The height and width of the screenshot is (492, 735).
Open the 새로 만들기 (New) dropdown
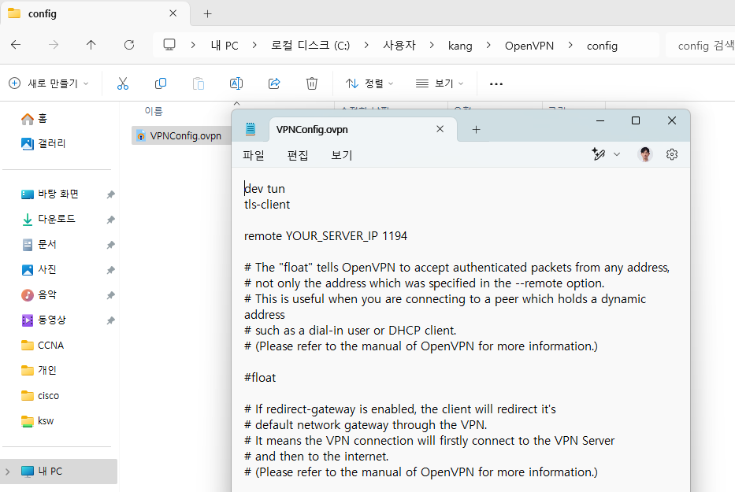pyautogui.click(x=49, y=83)
